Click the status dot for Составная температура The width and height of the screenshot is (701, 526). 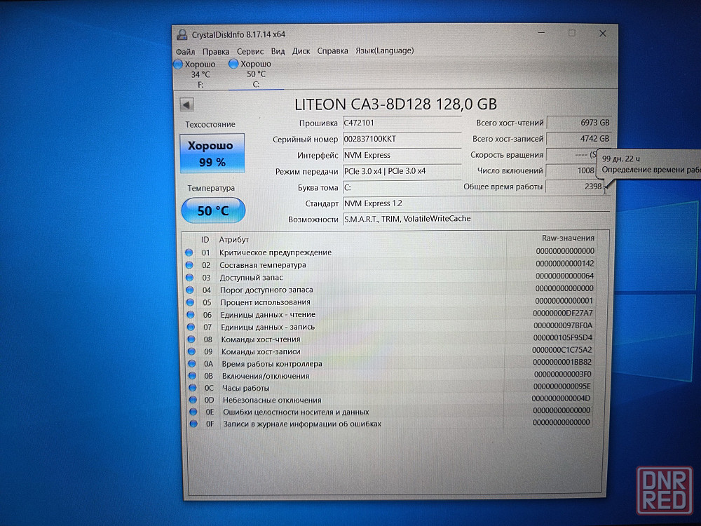tap(189, 265)
